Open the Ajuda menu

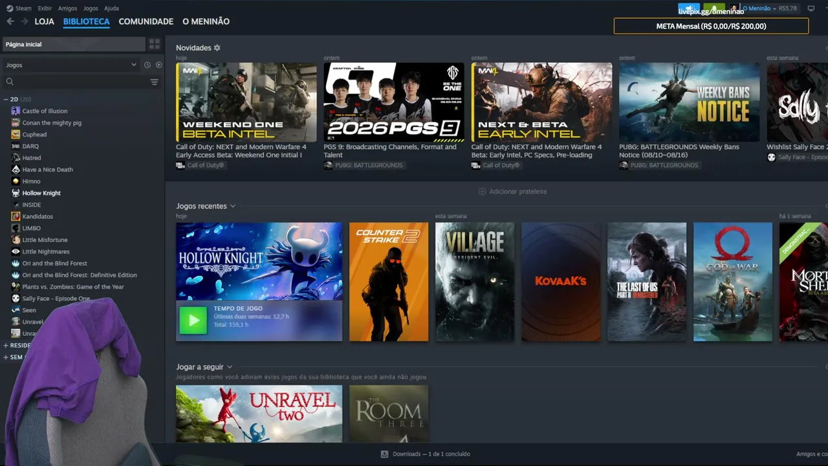[x=111, y=8]
